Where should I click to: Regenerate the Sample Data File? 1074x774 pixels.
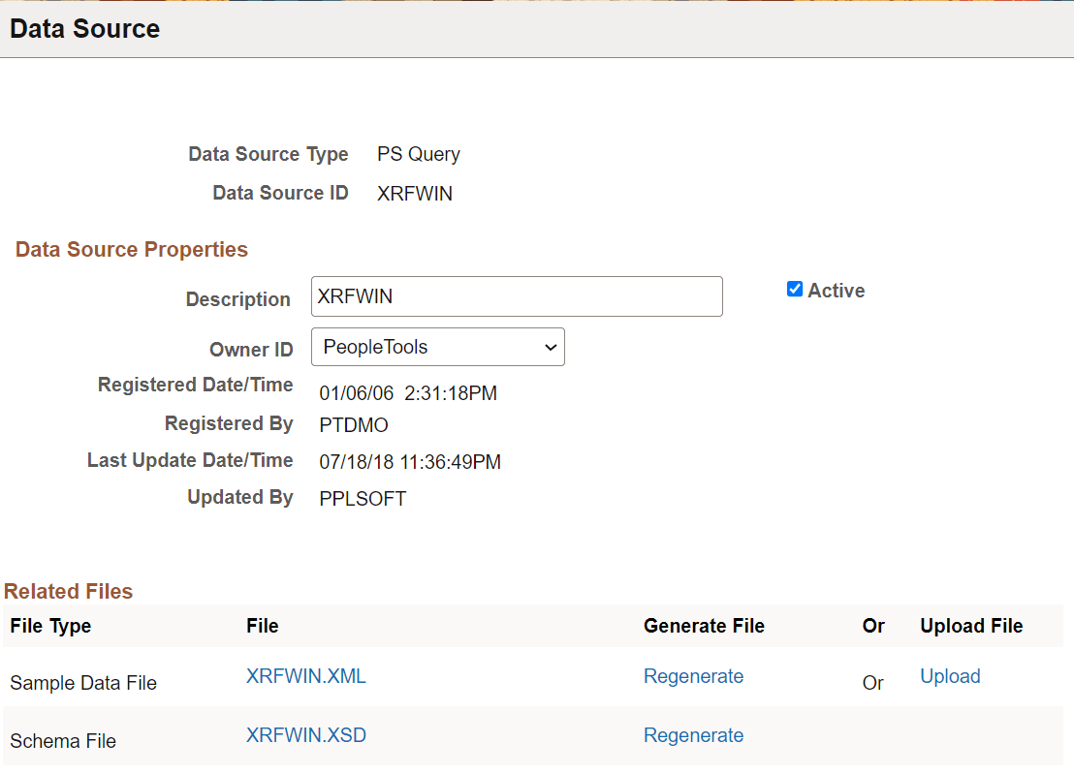tap(693, 675)
